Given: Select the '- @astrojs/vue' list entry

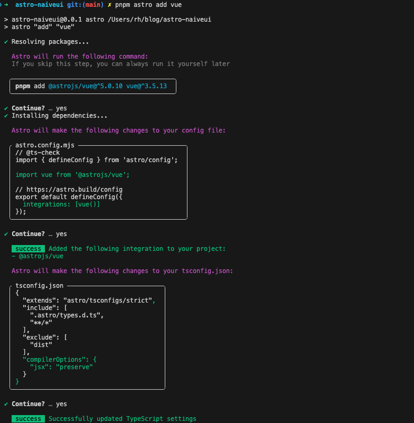Looking at the screenshot, I should 37,256.
